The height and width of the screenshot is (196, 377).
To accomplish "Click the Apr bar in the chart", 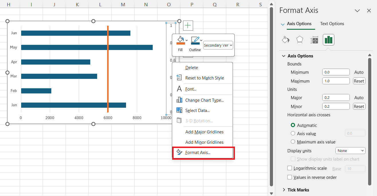I will pos(56,62).
